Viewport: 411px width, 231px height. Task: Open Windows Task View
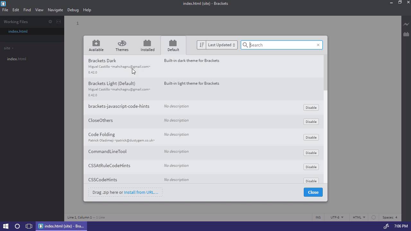pos(29,226)
